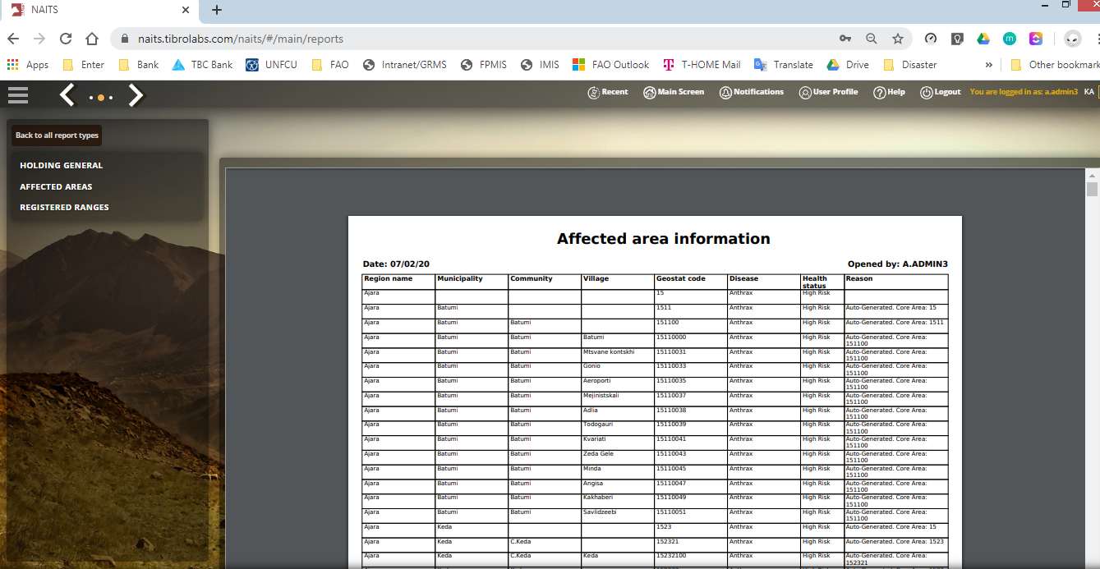Open the Apps bookmarks shortcut
The image size is (1100, 569).
click(x=28, y=65)
